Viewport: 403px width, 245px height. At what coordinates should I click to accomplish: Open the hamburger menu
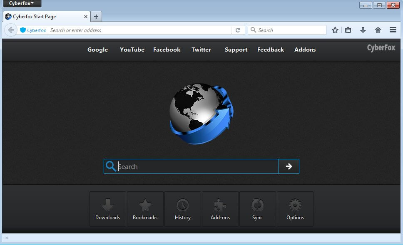pyautogui.click(x=393, y=30)
